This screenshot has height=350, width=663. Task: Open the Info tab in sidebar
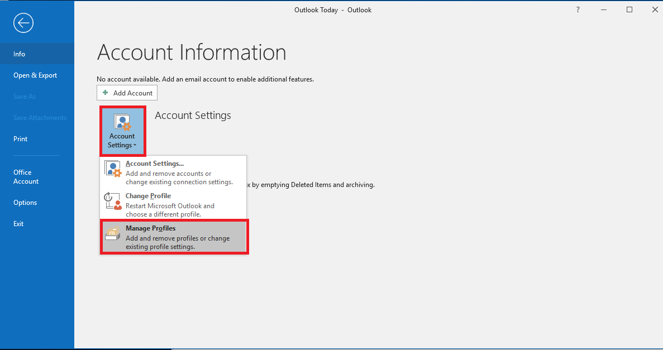click(37, 54)
